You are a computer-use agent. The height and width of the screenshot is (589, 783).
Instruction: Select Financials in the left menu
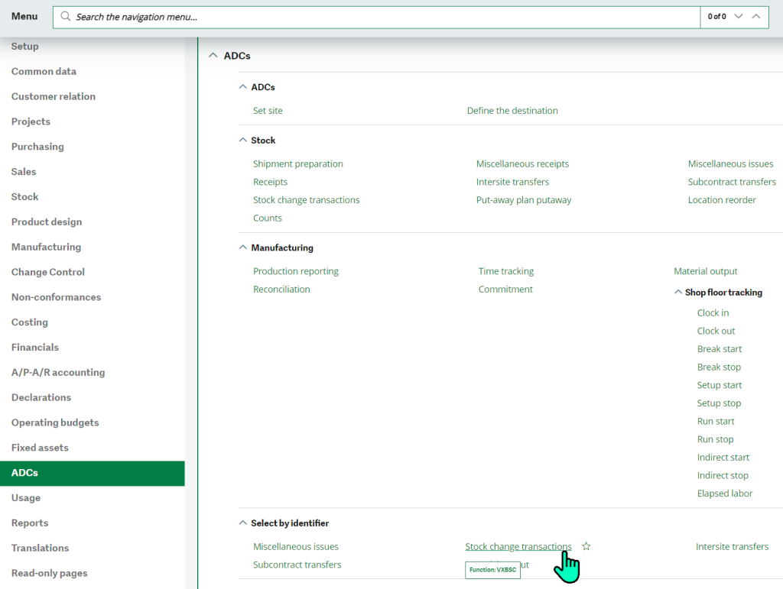pos(35,348)
